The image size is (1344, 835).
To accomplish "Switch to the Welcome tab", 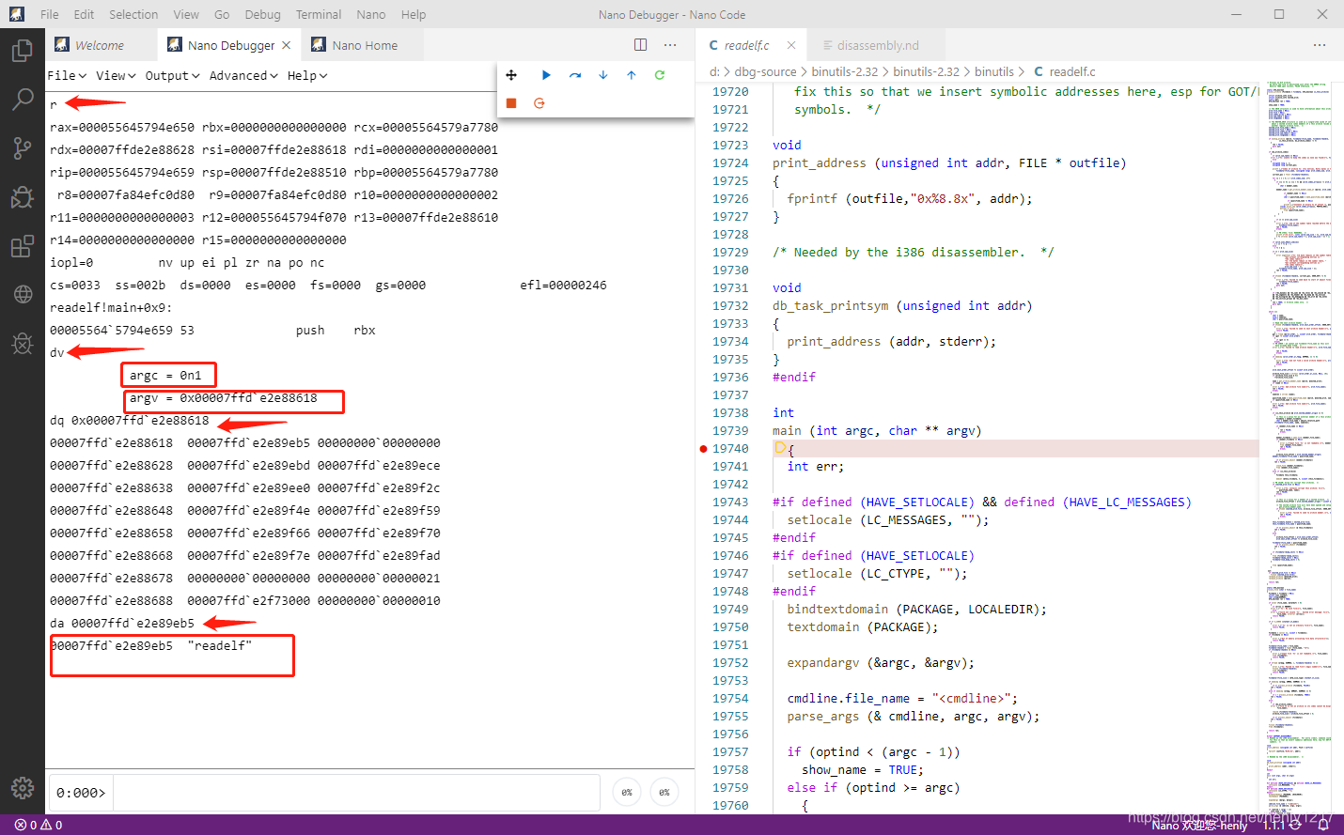I will click(99, 45).
